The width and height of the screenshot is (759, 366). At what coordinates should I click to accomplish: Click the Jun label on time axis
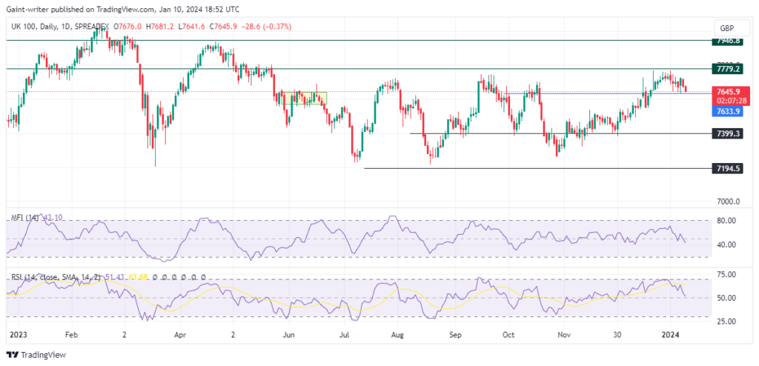click(289, 334)
